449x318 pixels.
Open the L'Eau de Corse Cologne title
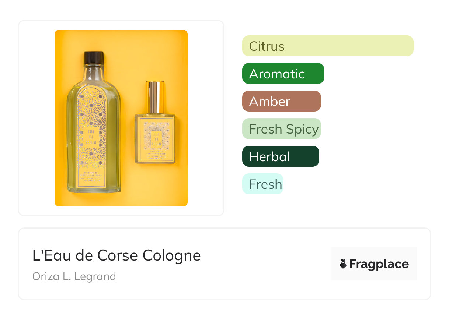pyautogui.click(x=116, y=255)
